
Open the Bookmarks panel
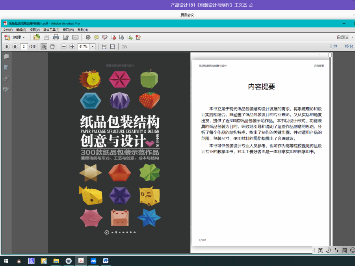point(6,67)
